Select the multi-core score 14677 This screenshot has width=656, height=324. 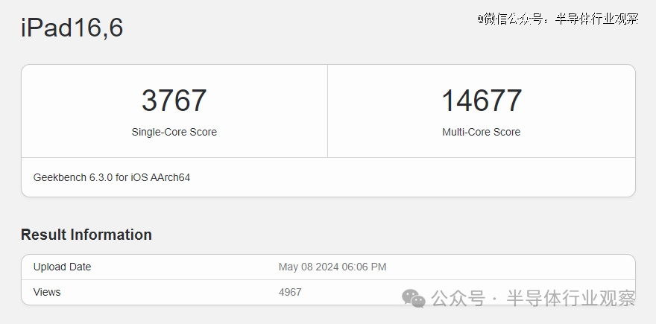482,101
